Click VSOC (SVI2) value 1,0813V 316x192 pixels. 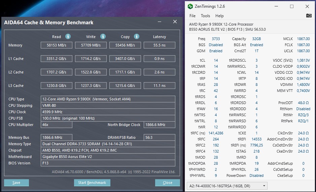303,60
